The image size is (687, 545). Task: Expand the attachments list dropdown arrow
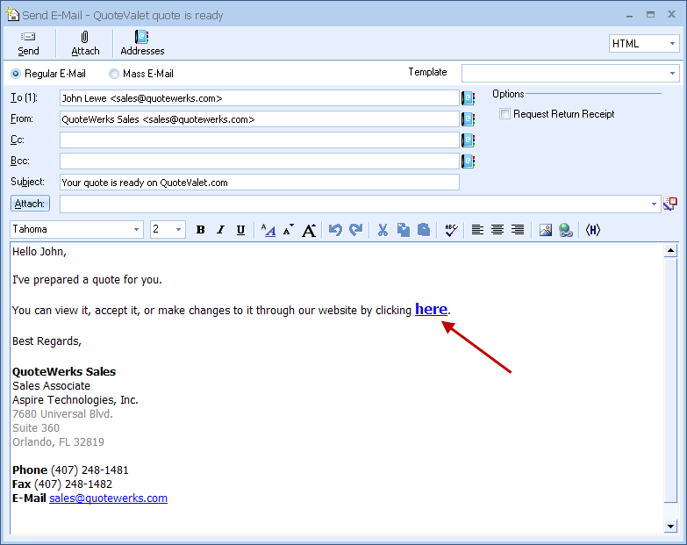655,204
